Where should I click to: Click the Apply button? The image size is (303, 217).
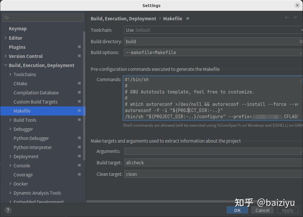pyautogui.click(x=287, y=210)
